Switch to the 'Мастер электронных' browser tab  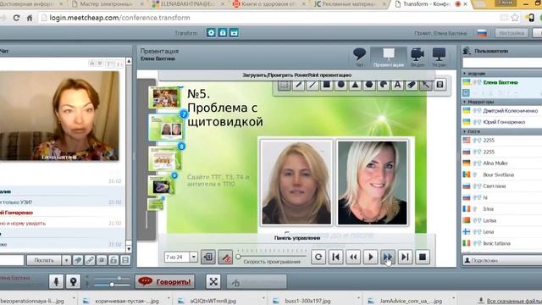[x=107, y=4]
